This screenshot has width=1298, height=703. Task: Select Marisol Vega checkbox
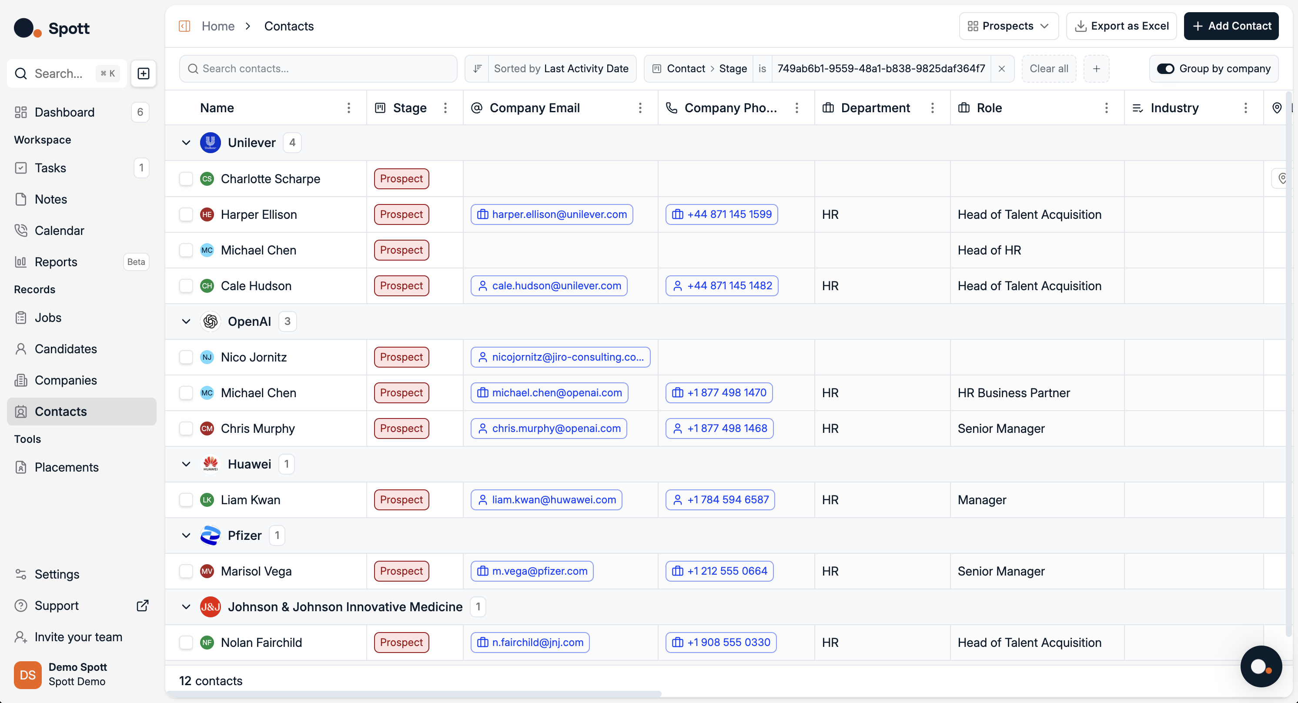tap(187, 572)
